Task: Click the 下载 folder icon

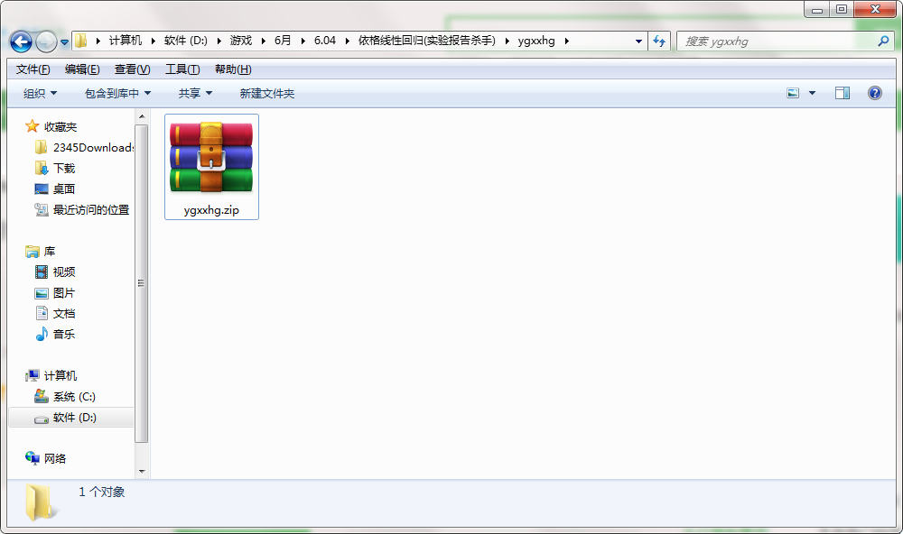Action: pyautogui.click(x=41, y=168)
